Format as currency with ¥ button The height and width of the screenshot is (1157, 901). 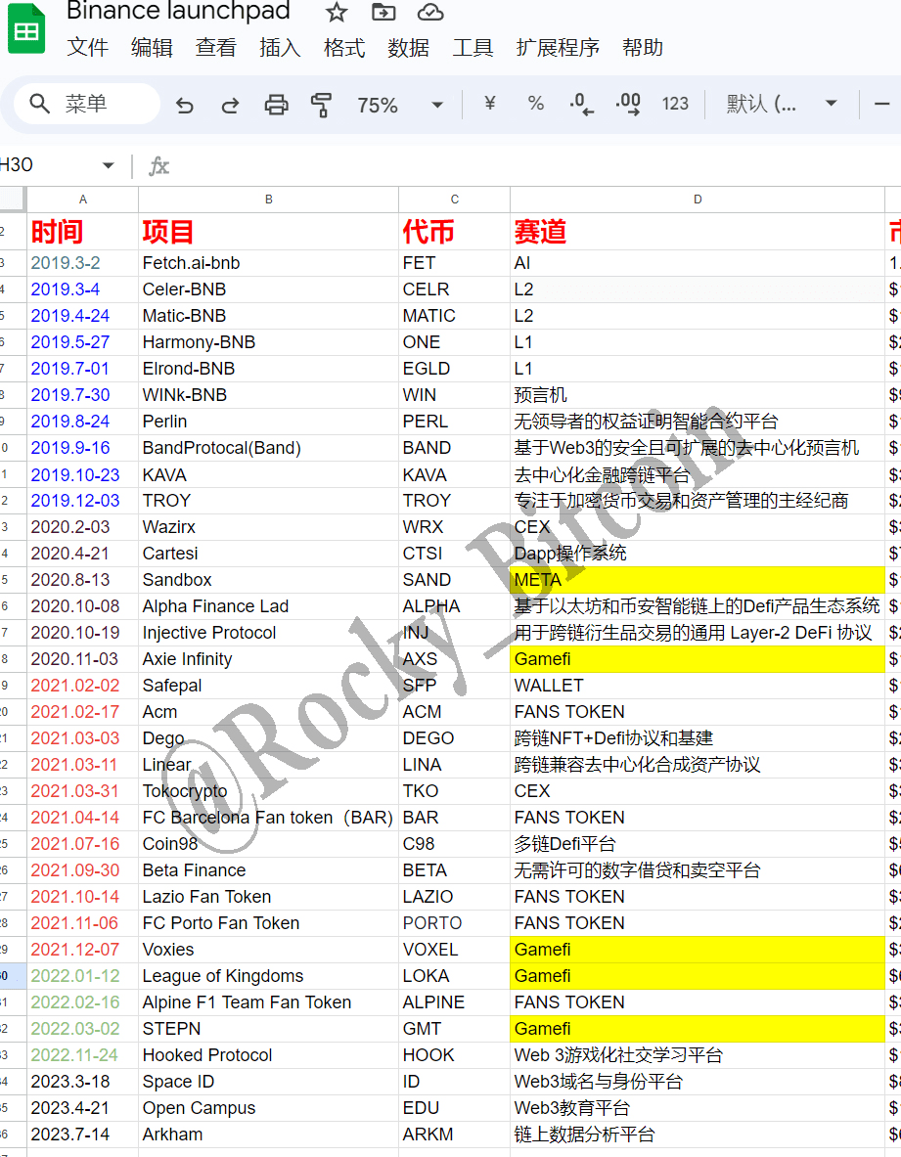pyautogui.click(x=490, y=104)
